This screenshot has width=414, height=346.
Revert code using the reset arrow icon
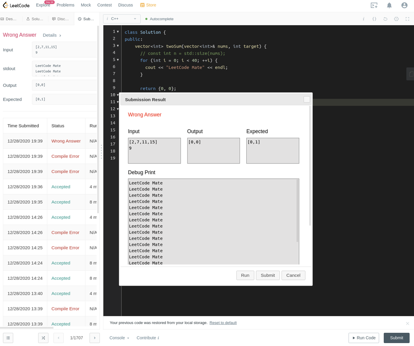(385, 19)
